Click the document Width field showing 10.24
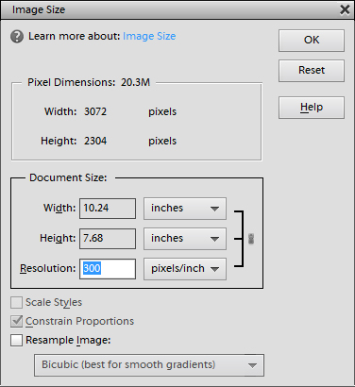 click(108, 209)
